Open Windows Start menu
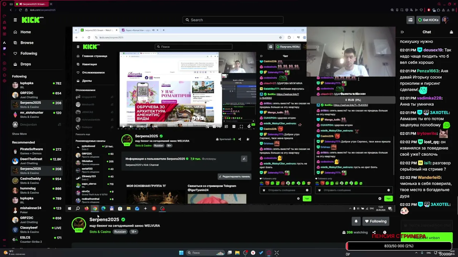 point(181,253)
